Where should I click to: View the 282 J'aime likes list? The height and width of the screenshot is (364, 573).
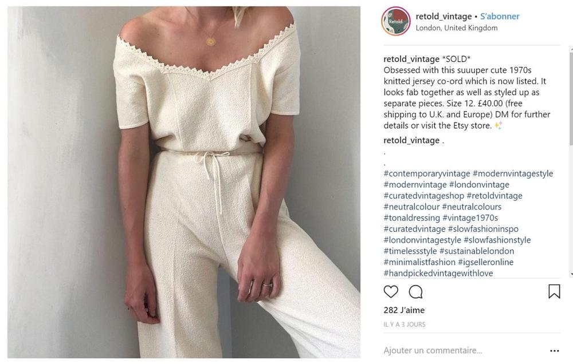[404, 310]
